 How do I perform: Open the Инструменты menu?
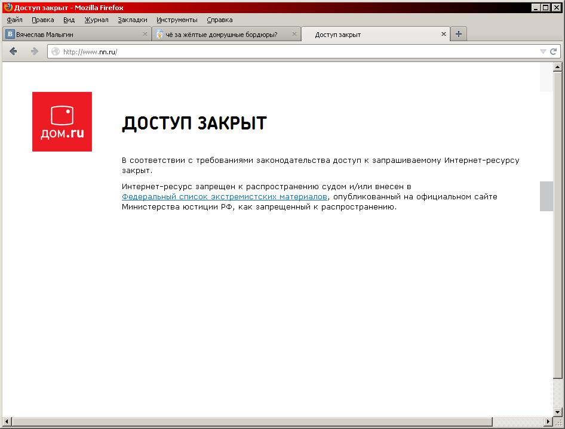(x=177, y=20)
